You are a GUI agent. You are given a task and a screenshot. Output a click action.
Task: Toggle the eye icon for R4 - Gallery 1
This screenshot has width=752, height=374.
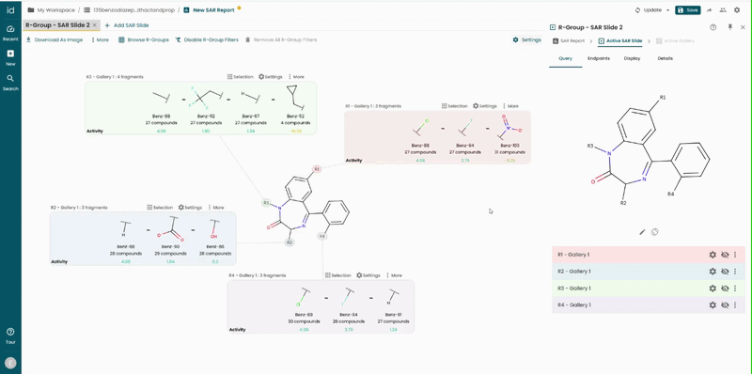tap(725, 305)
